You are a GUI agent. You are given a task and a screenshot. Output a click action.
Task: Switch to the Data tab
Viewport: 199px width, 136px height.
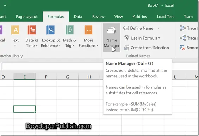coord(78,17)
